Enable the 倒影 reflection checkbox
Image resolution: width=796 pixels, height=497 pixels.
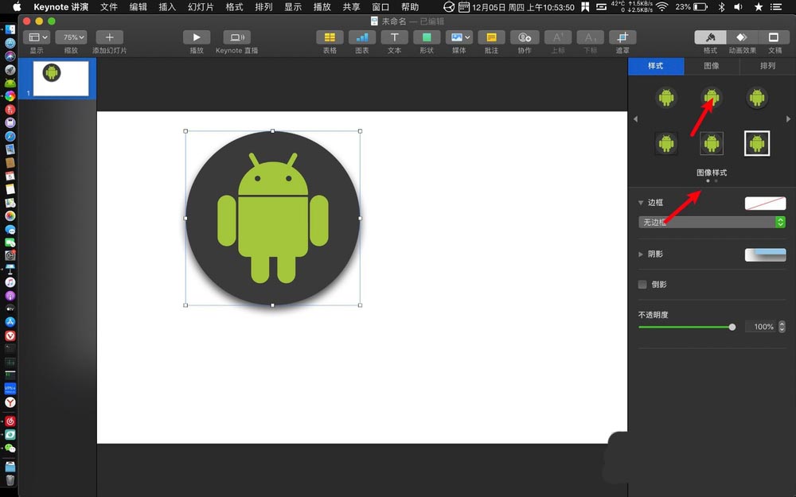pos(642,285)
